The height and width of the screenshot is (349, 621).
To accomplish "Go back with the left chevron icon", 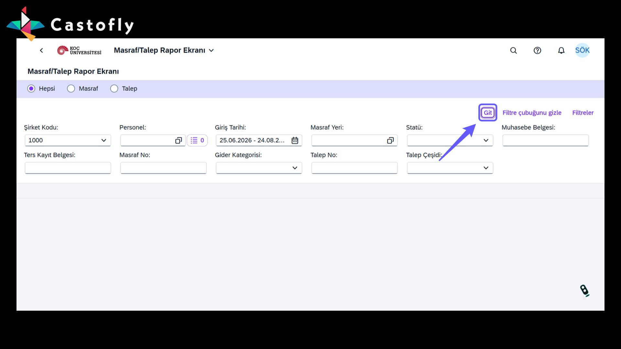I will pos(41,50).
